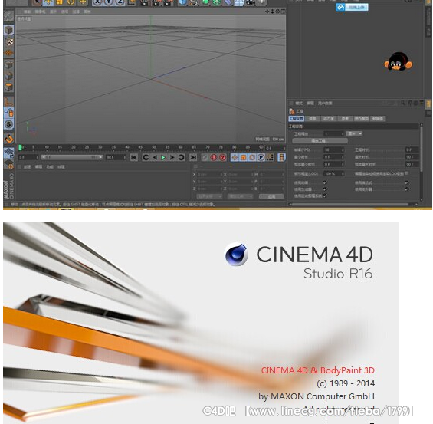Toggle the Y axis lock
Screen dimensions: 433x424
(109, 2)
